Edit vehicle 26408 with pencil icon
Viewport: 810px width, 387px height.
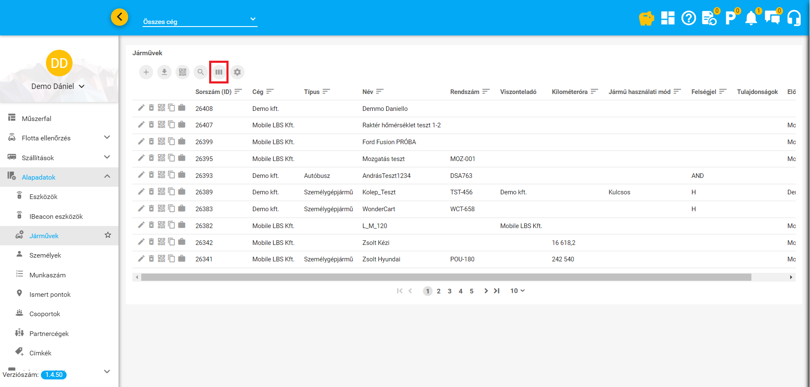[141, 108]
